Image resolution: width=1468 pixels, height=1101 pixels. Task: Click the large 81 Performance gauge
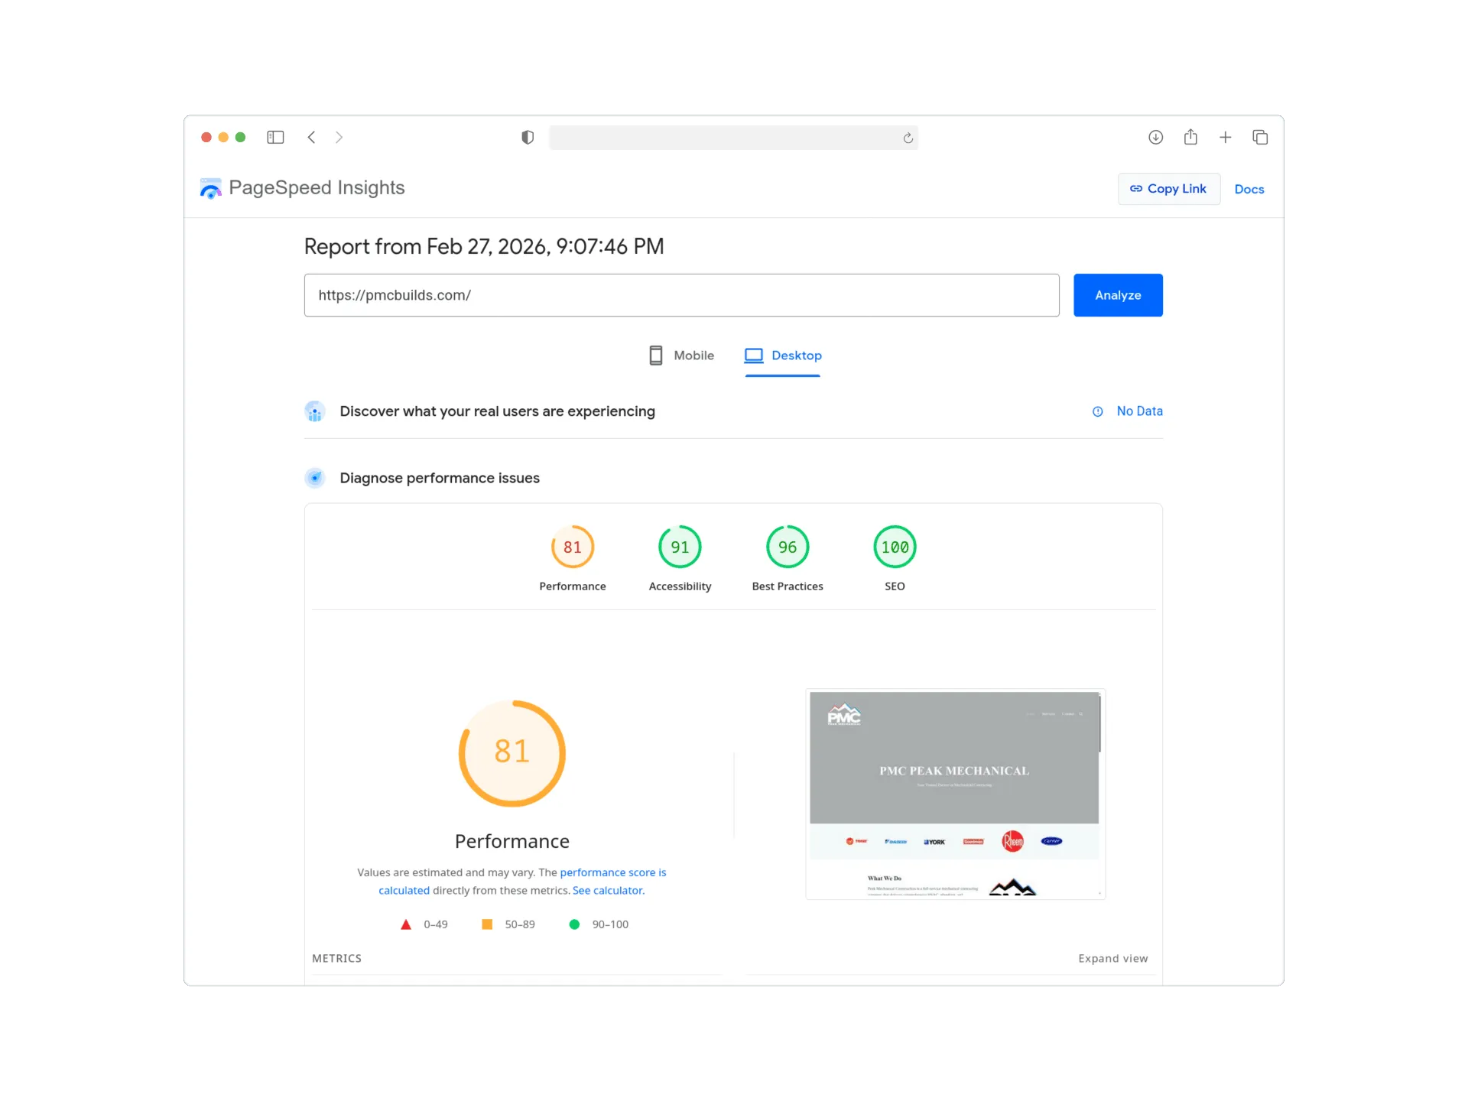pyautogui.click(x=512, y=753)
